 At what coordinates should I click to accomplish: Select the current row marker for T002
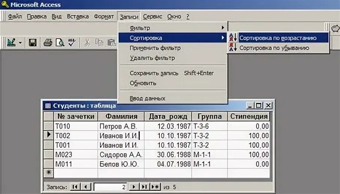(x=49, y=135)
